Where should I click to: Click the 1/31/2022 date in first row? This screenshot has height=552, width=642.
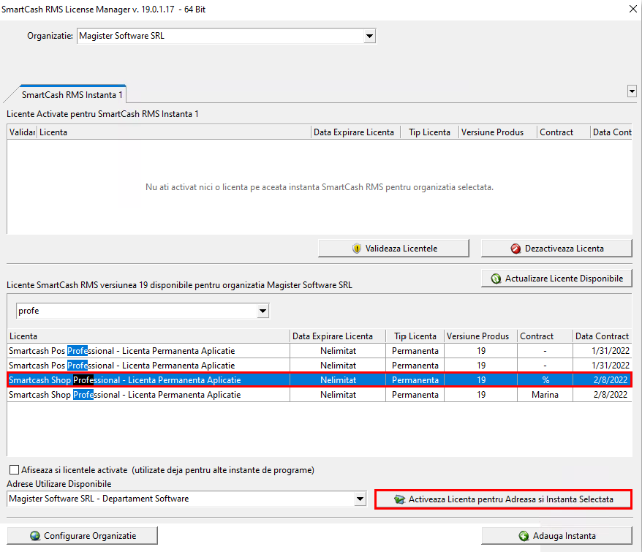pos(611,351)
